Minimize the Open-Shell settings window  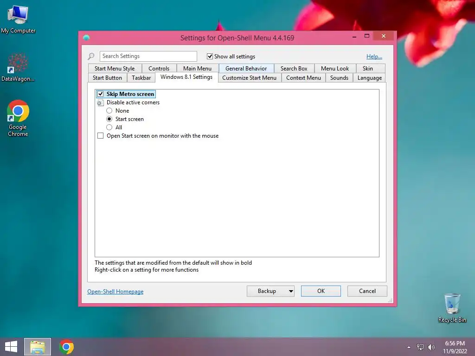tap(354, 37)
